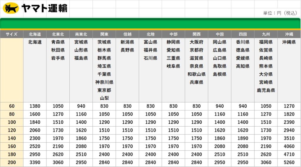Image resolution: width=301 pixels, height=167 pixels.
Task: Click the 中部 region header
Action: coord(173,34)
